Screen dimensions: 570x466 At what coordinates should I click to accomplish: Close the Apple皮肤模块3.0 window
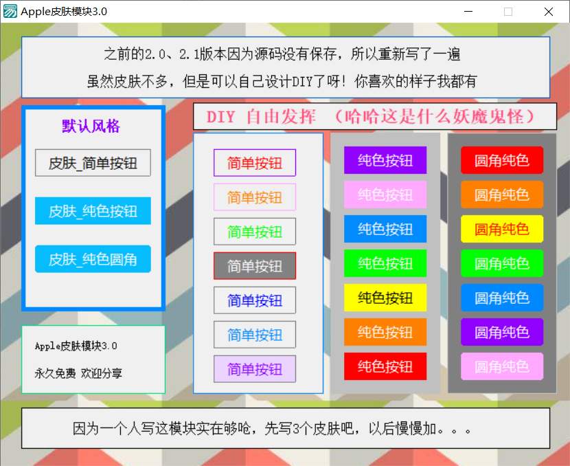click(549, 12)
